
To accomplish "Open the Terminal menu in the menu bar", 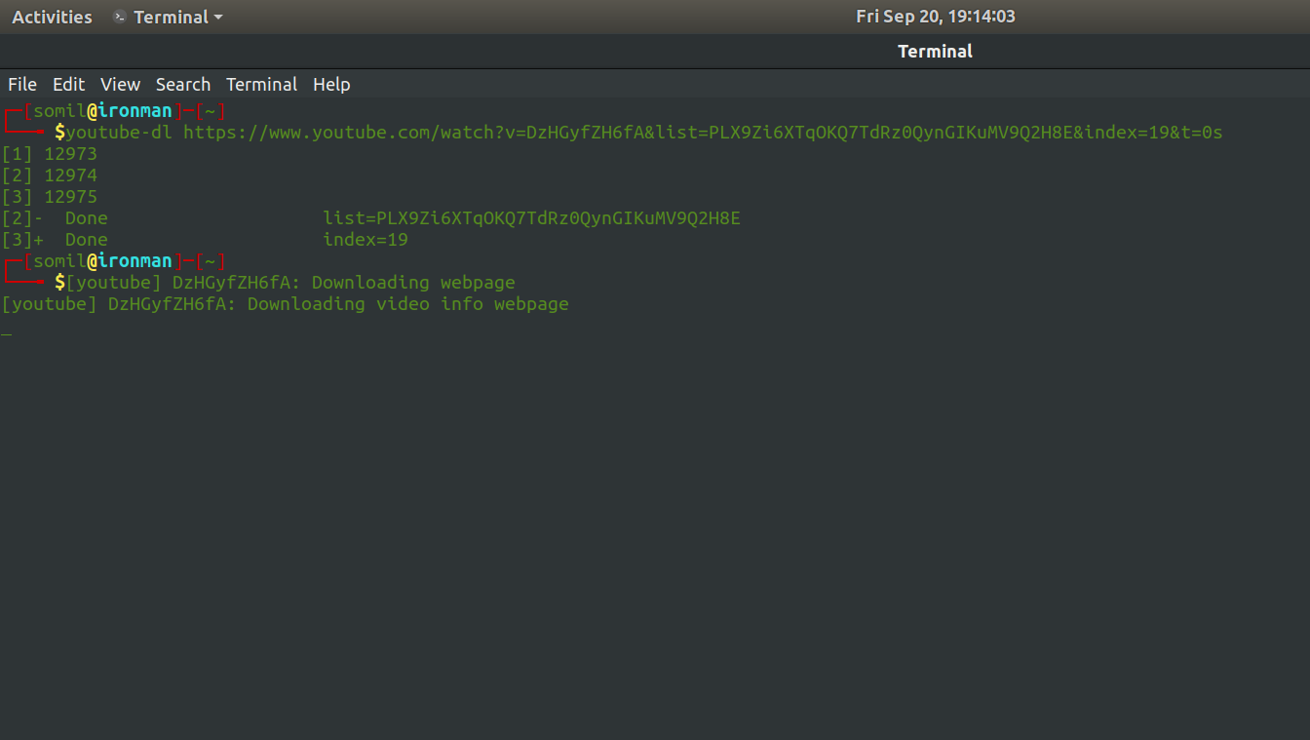I will click(x=261, y=84).
